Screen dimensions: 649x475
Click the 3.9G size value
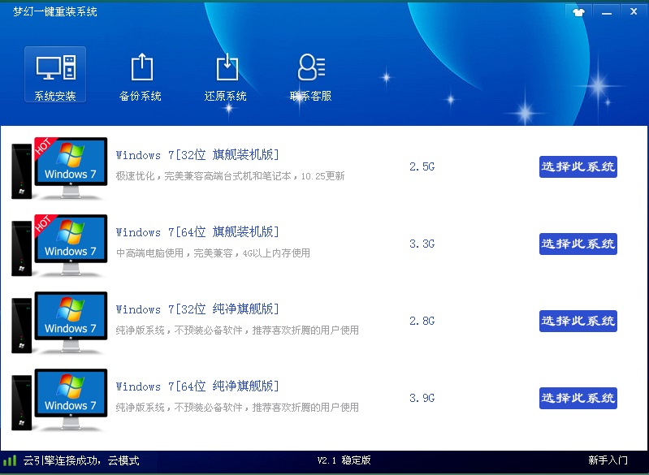pos(422,398)
